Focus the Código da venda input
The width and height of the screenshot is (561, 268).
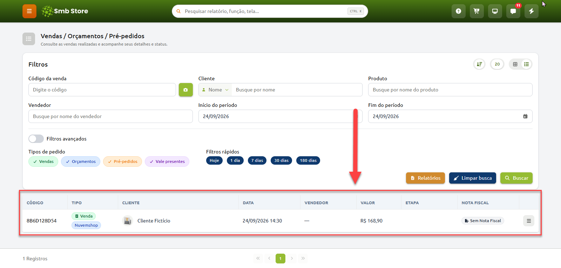(102, 90)
